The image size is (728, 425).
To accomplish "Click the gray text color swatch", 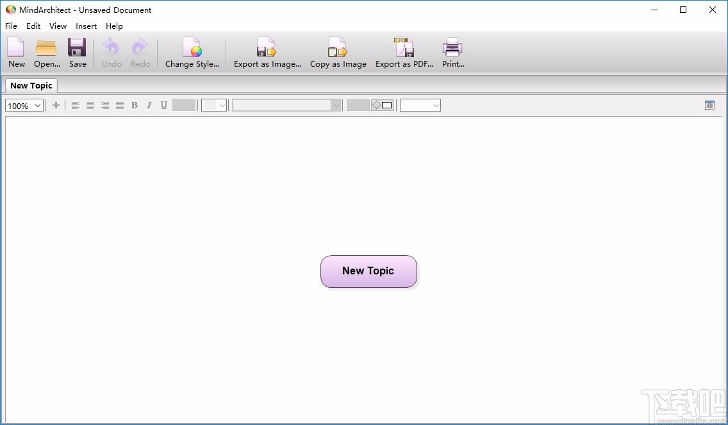I will coord(184,105).
